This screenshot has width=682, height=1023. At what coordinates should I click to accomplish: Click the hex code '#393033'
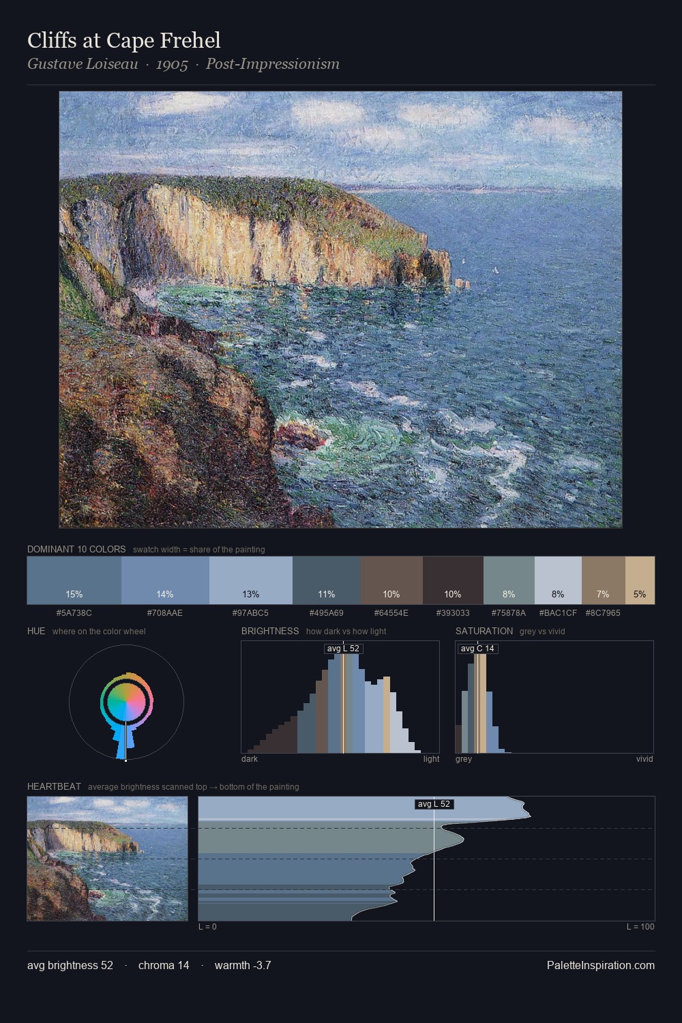click(x=453, y=613)
